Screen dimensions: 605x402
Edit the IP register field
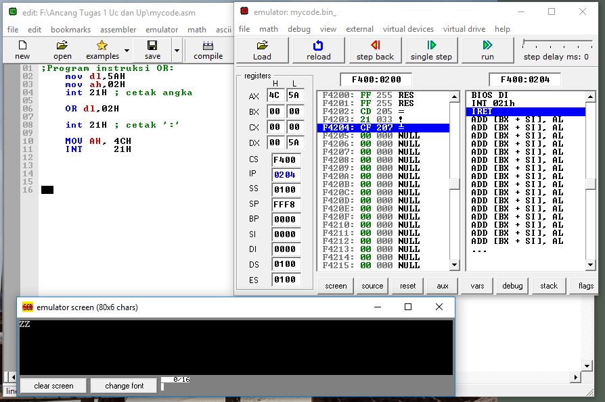[x=286, y=175]
